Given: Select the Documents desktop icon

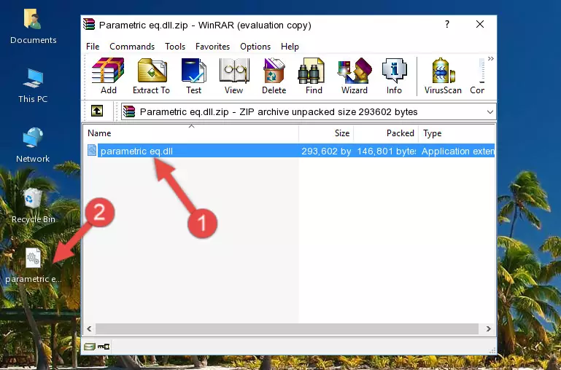Looking at the screenshot, I should (x=33, y=26).
